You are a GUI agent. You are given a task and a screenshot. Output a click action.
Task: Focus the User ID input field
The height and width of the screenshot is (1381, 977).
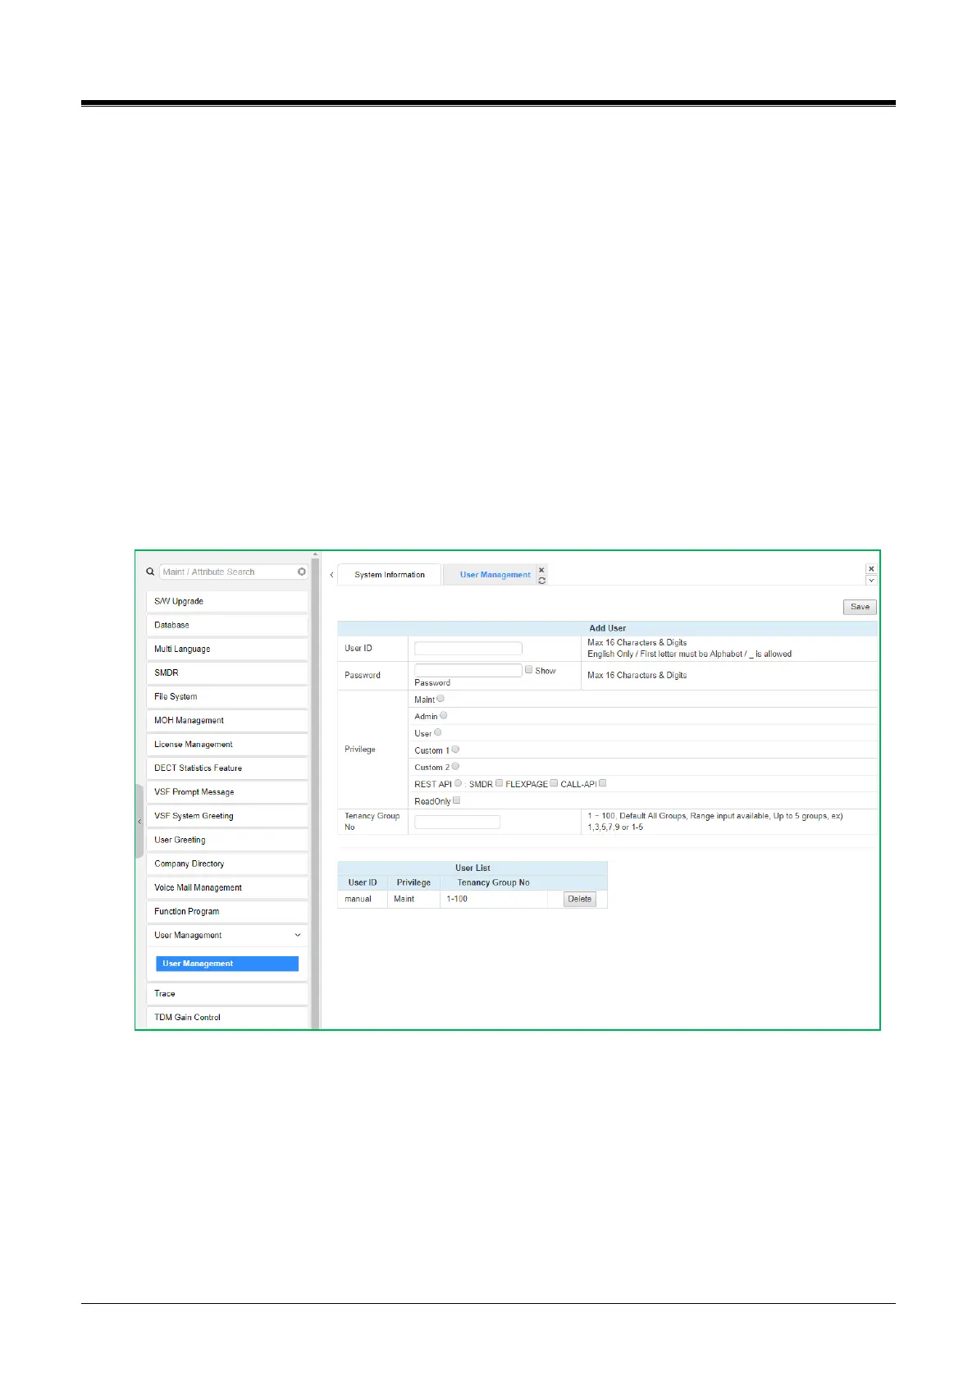468,648
